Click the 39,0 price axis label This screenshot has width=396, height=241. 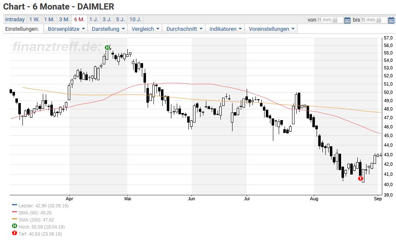389,195
